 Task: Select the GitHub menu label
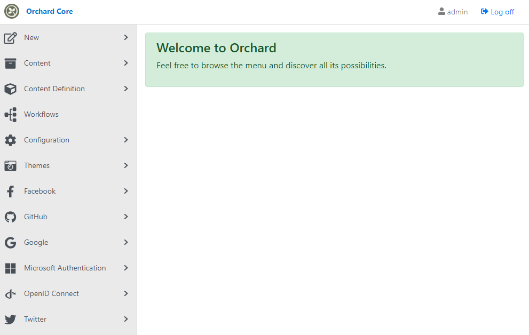click(35, 217)
